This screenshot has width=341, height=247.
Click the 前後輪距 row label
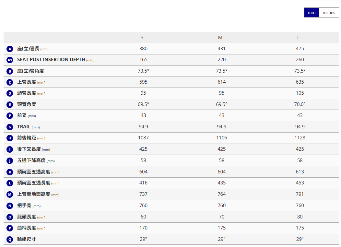pos(27,138)
